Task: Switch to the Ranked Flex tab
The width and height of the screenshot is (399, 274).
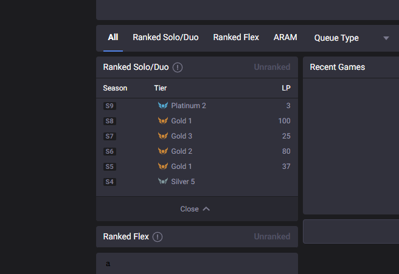Action: pos(236,38)
